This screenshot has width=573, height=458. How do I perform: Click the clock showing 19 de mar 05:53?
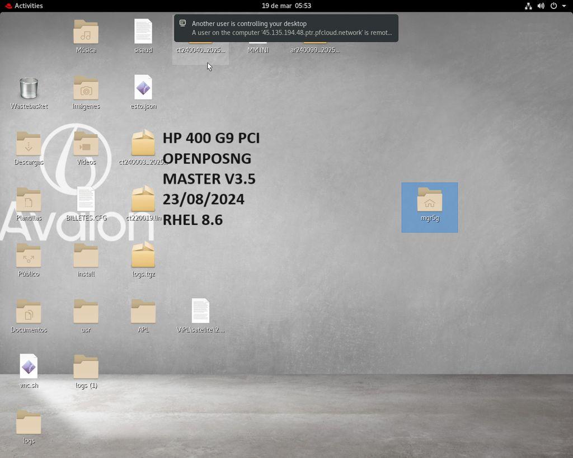point(286,6)
